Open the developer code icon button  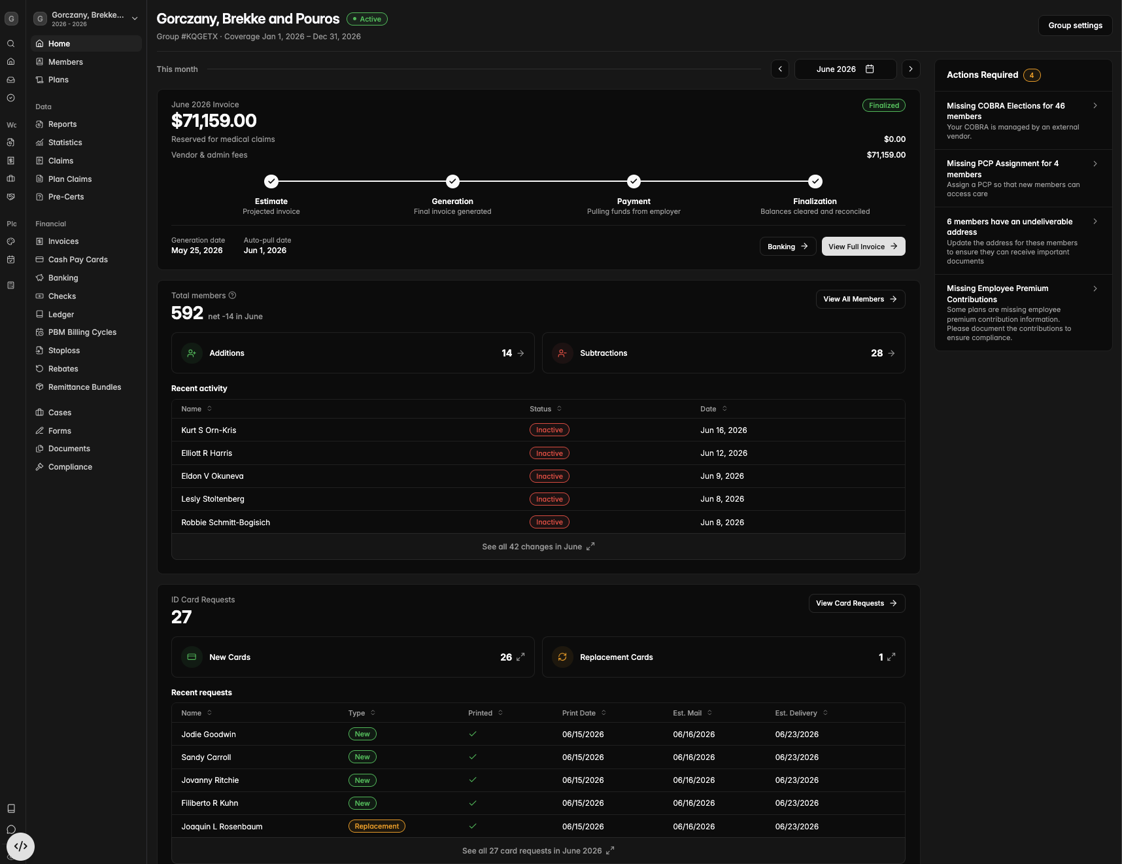click(x=20, y=846)
